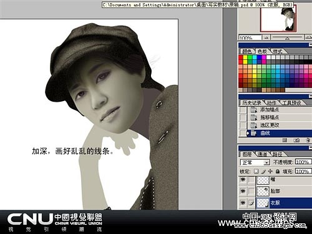This screenshot has height=234, width=312.
Task: Enable the lock all padlock icon
Action: (x=278, y=171)
